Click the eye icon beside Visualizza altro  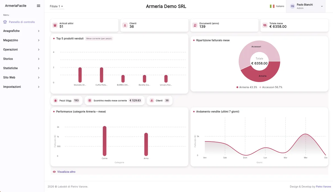pos(54,172)
